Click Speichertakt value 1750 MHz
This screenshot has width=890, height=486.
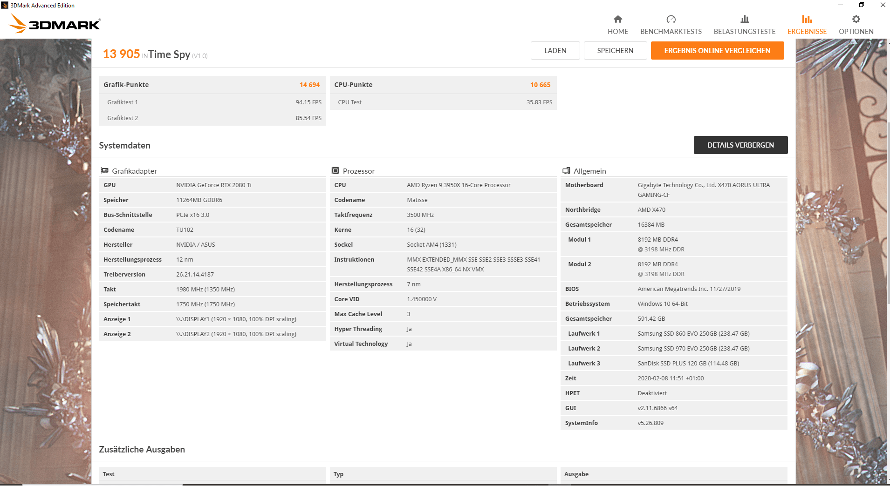tap(205, 304)
